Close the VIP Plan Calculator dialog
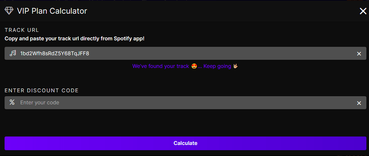The height and width of the screenshot is (156, 369). click(x=363, y=11)
